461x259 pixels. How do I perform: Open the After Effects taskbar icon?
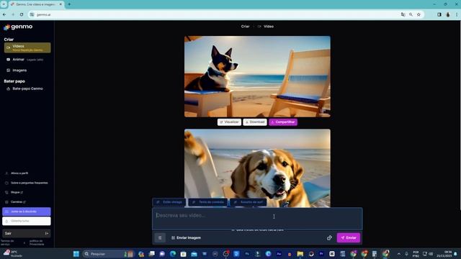coord(279,254)
